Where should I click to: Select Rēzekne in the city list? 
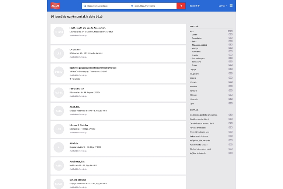(193, 95)
